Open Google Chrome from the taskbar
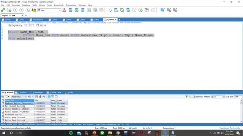Viewport: 243px width, 136px height. 118,133
